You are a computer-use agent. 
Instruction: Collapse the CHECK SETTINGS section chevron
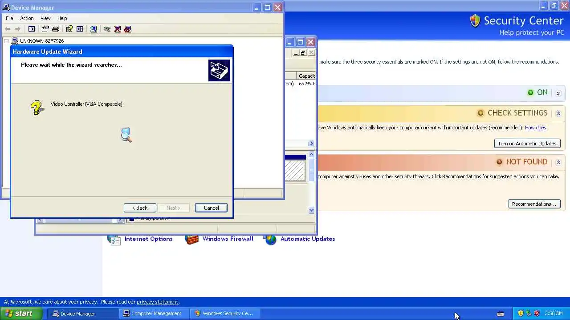[x=558, y=113]
